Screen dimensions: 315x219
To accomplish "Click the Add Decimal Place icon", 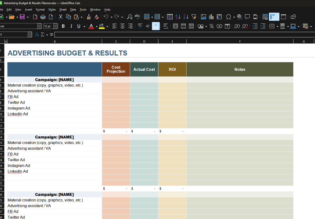I will pos(237,26).
